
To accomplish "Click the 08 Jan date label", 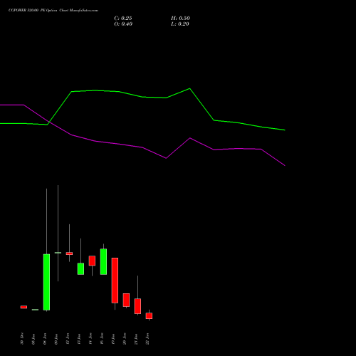I will click(x=45, y=339).
